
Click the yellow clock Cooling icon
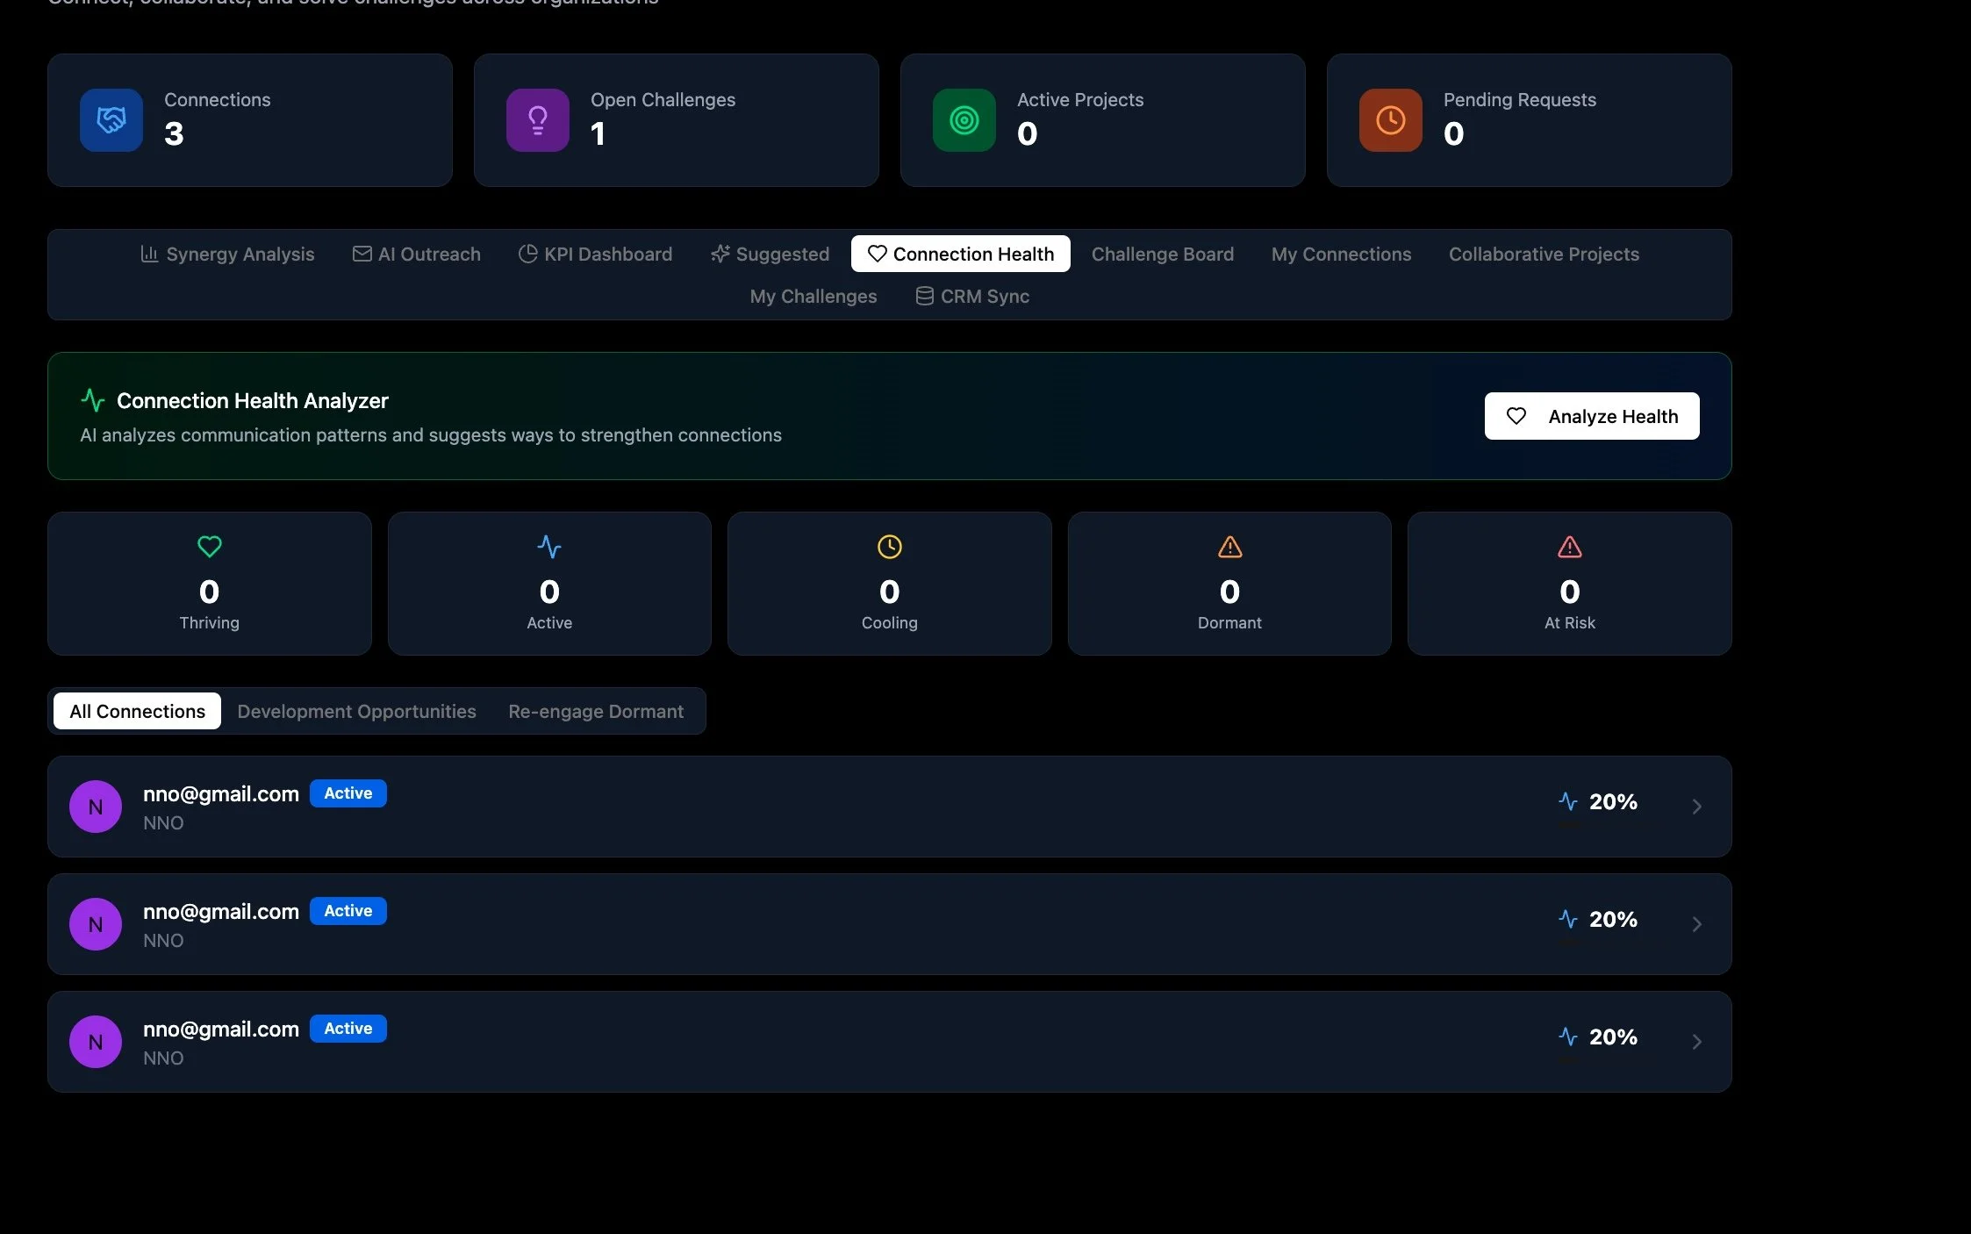(x=889, y=547)
